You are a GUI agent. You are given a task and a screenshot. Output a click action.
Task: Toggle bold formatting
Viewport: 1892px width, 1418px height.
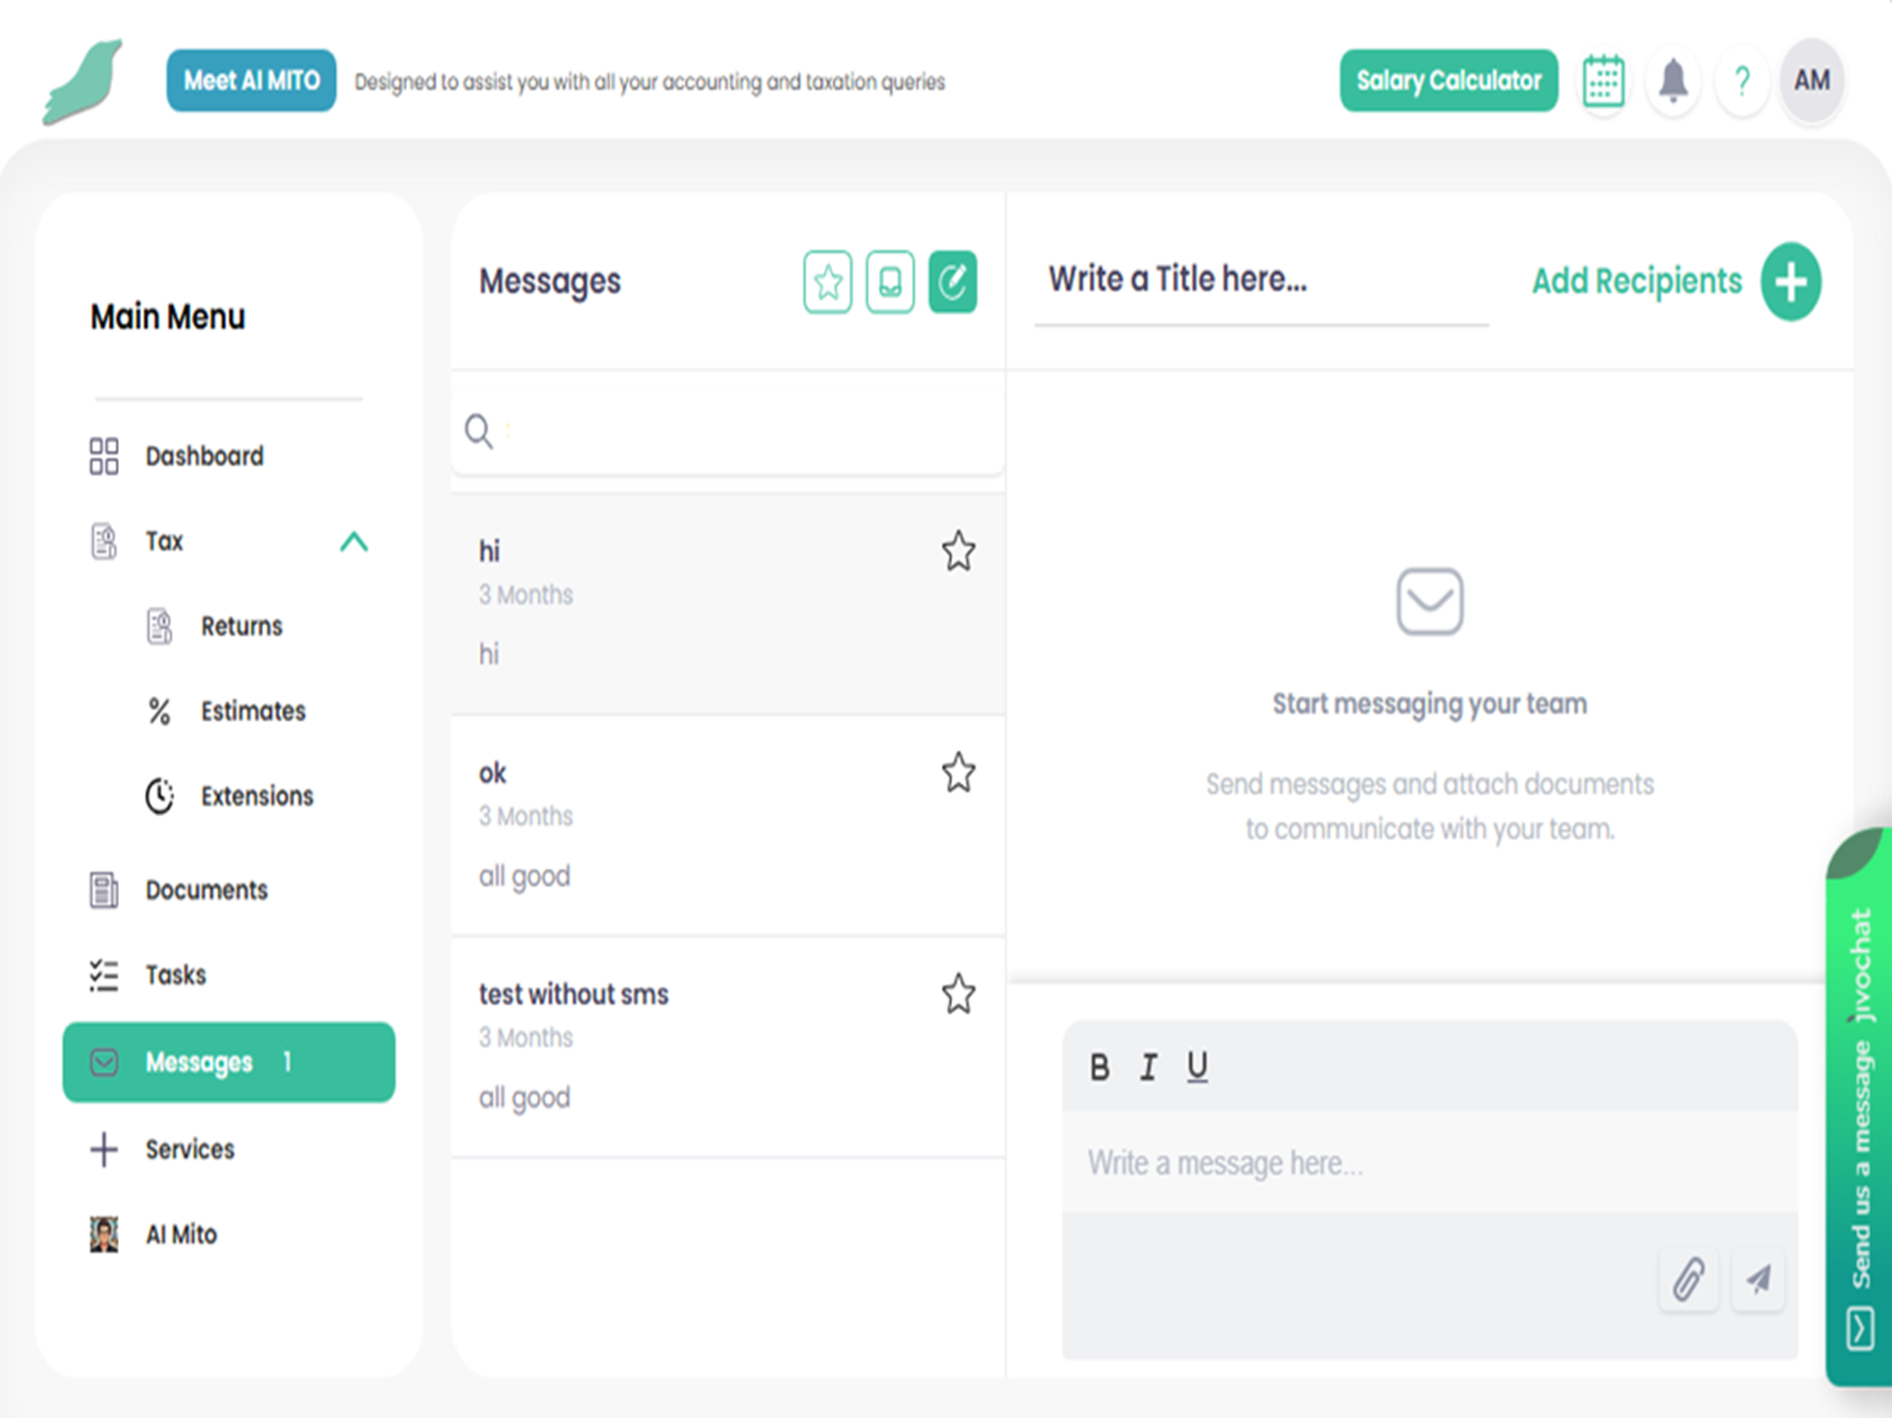point(1100,1068)
